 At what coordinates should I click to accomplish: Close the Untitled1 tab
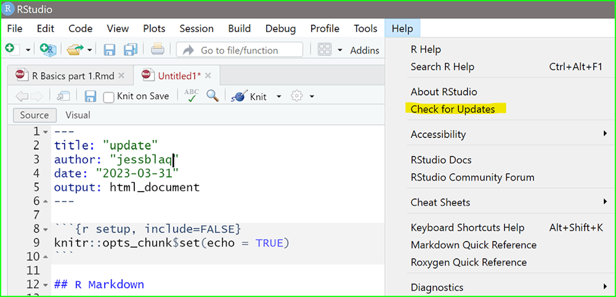coord(208,76)
